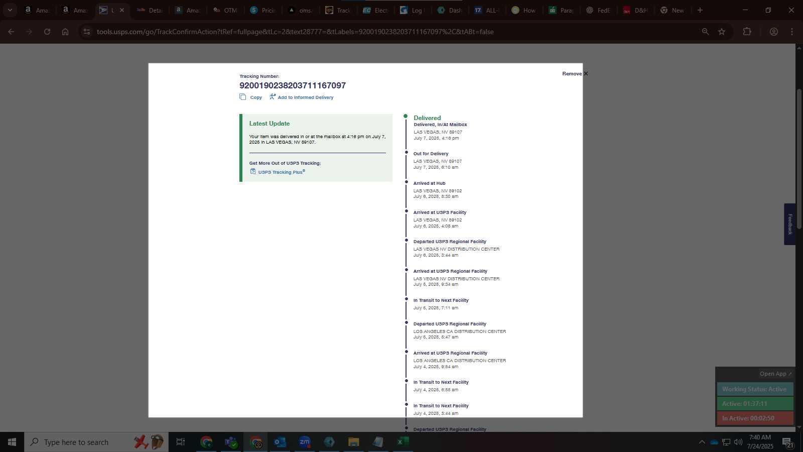803x452 pixels.
Task: Reload the USPS tracking page
Action: point(47,32)
